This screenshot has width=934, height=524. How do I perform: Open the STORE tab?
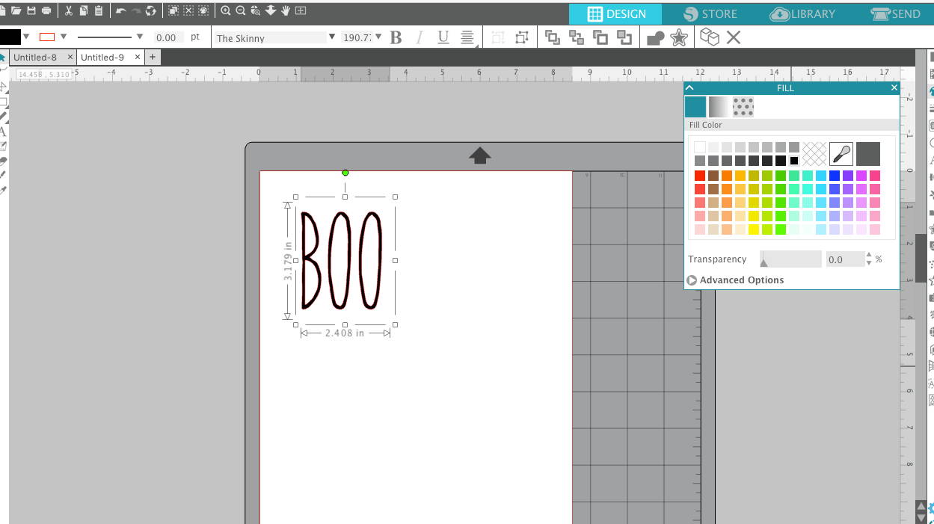point(709,14)
